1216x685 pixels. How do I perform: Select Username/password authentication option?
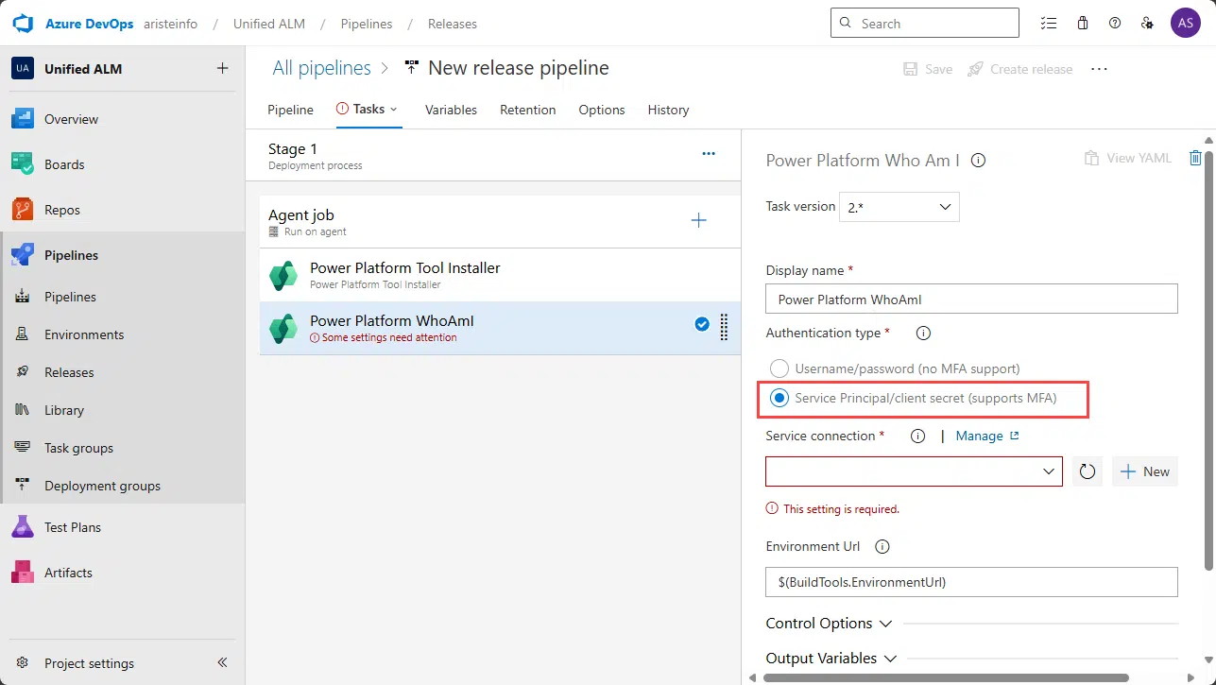(779, 368)
